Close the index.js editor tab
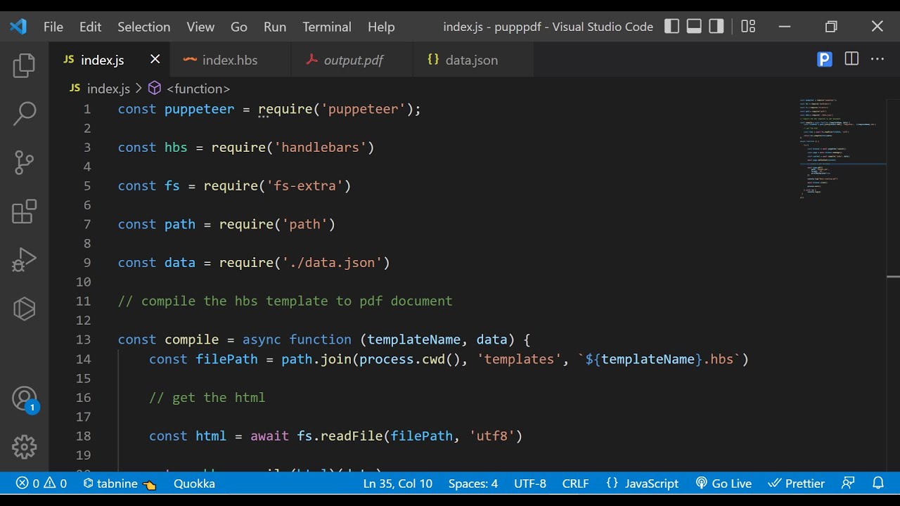Screen dimensions: 900x506 point(155,60)
